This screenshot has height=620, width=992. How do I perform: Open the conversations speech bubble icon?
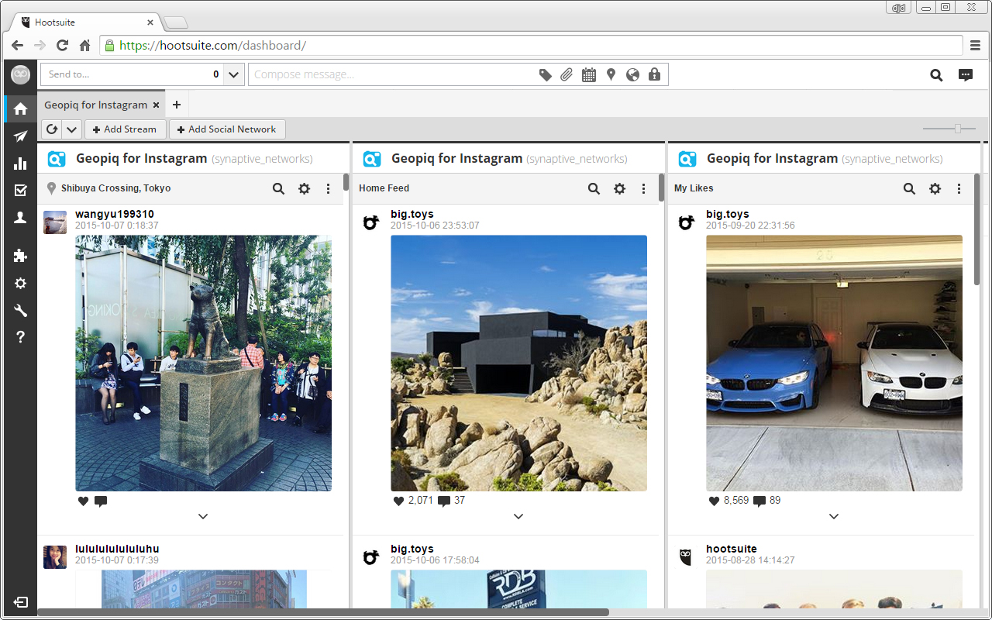966,75
